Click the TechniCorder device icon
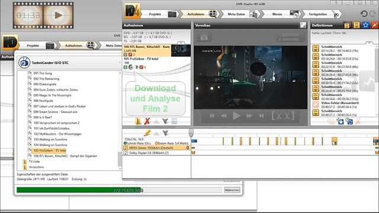 tap(24, 63)
